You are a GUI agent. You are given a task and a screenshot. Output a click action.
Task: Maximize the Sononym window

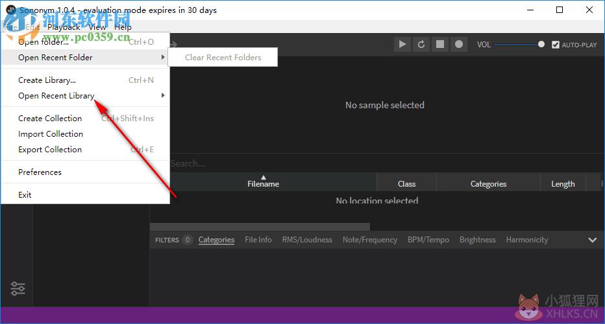coord(560,10)
